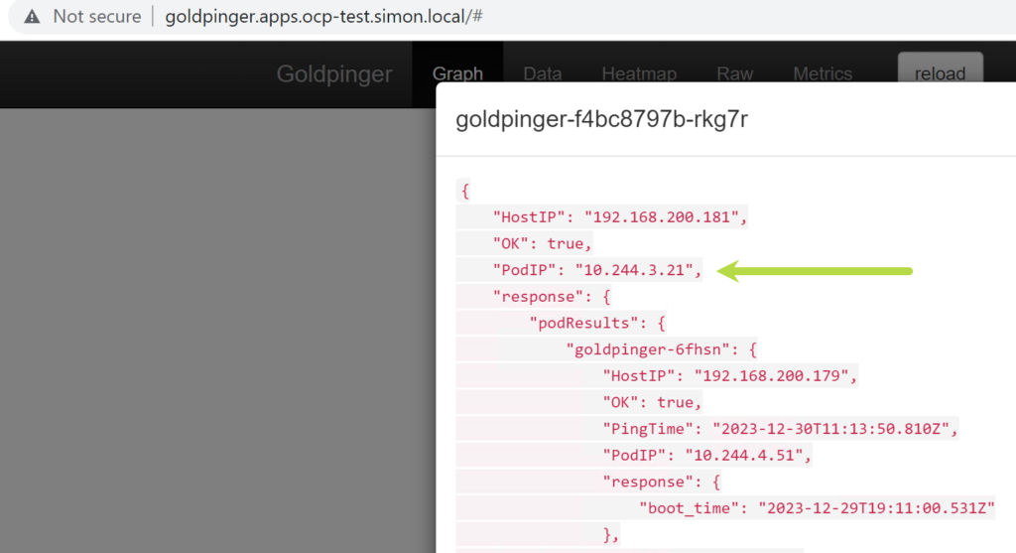This screenshot has height=553, width=1016.
Task: Click the goldpinger URL in address bar
Action: [323, 16]
